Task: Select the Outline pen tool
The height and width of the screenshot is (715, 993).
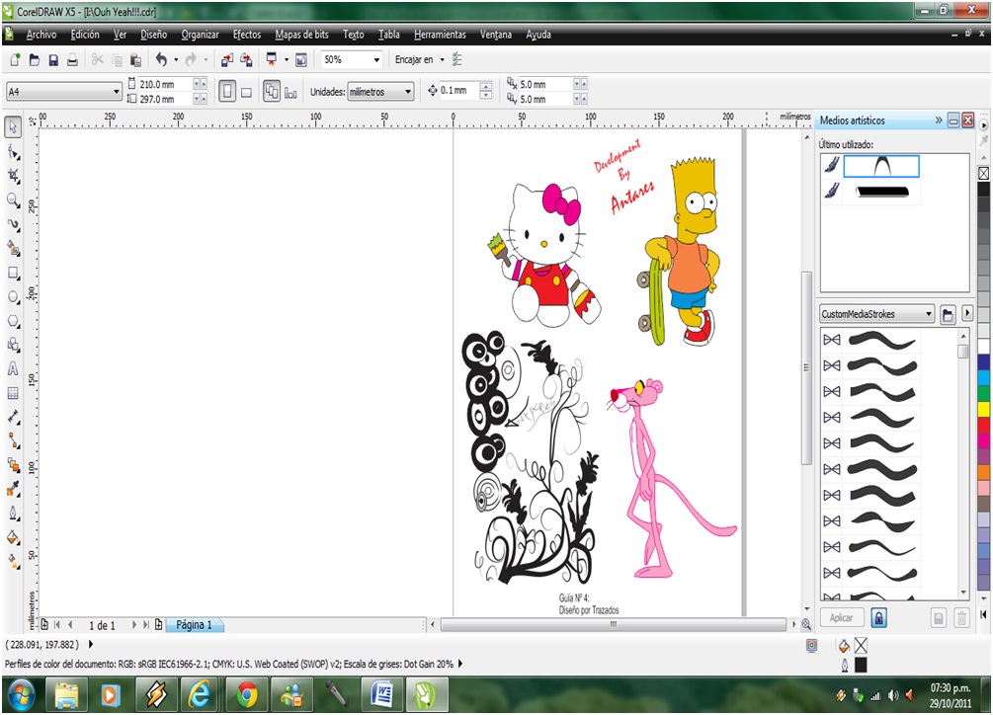Action: tap(13, 514)
